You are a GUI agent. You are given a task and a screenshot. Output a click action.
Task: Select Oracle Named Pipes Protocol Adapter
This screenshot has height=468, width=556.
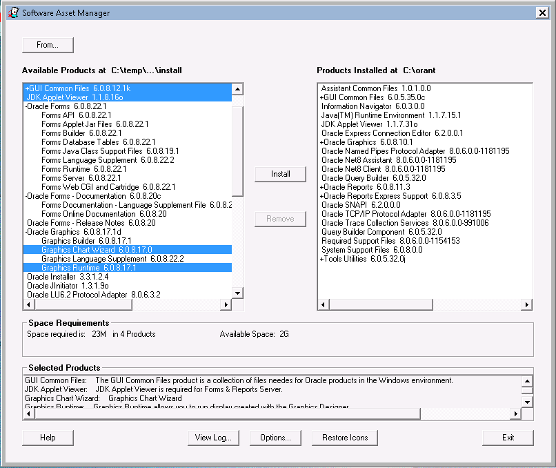pos(415,151)
